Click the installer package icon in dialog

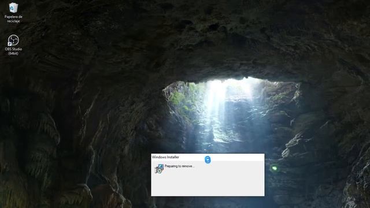(159, 169)
